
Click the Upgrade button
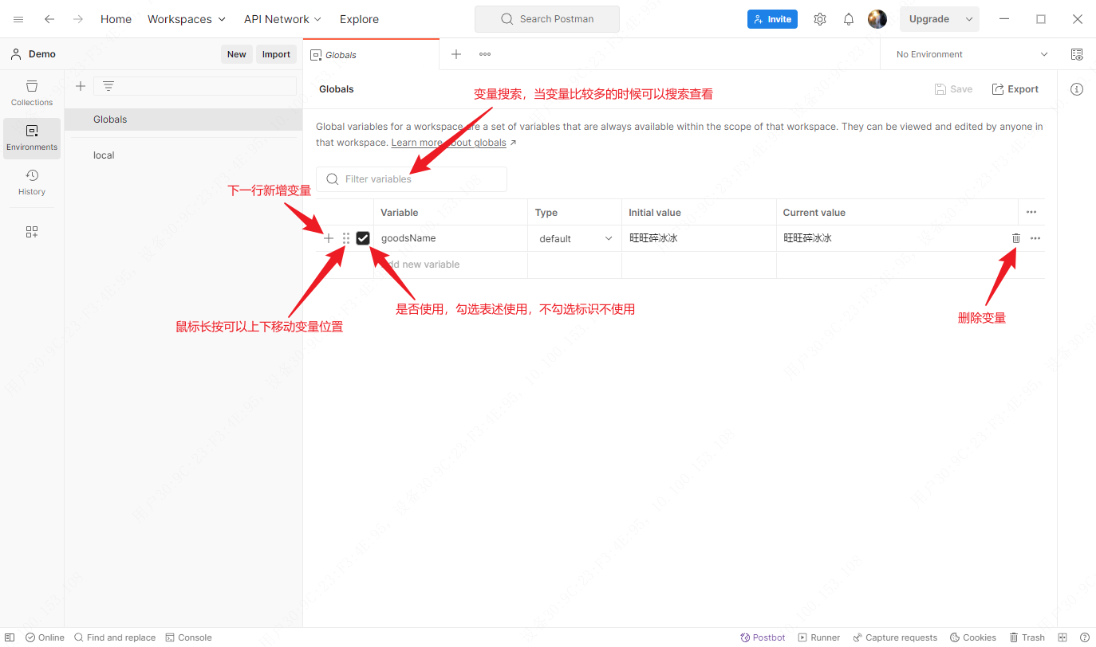929,19
